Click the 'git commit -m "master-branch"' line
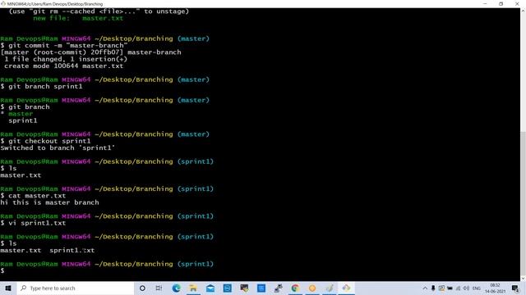Screen dimensions: 526x295 click(x=64, y=46)
